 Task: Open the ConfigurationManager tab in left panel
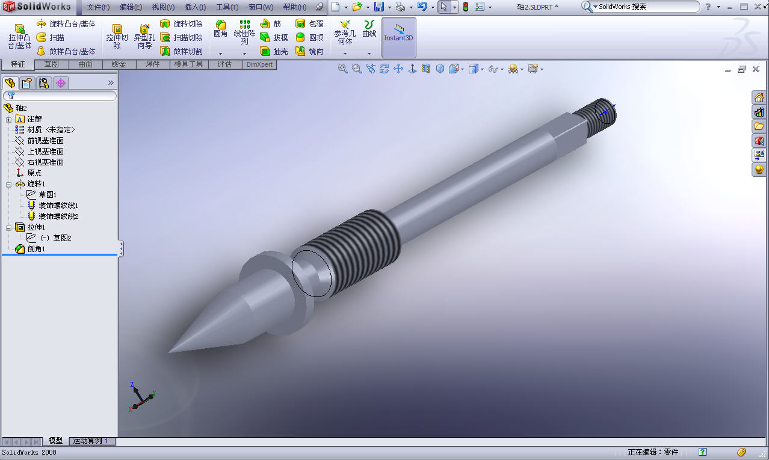(44, 82)
